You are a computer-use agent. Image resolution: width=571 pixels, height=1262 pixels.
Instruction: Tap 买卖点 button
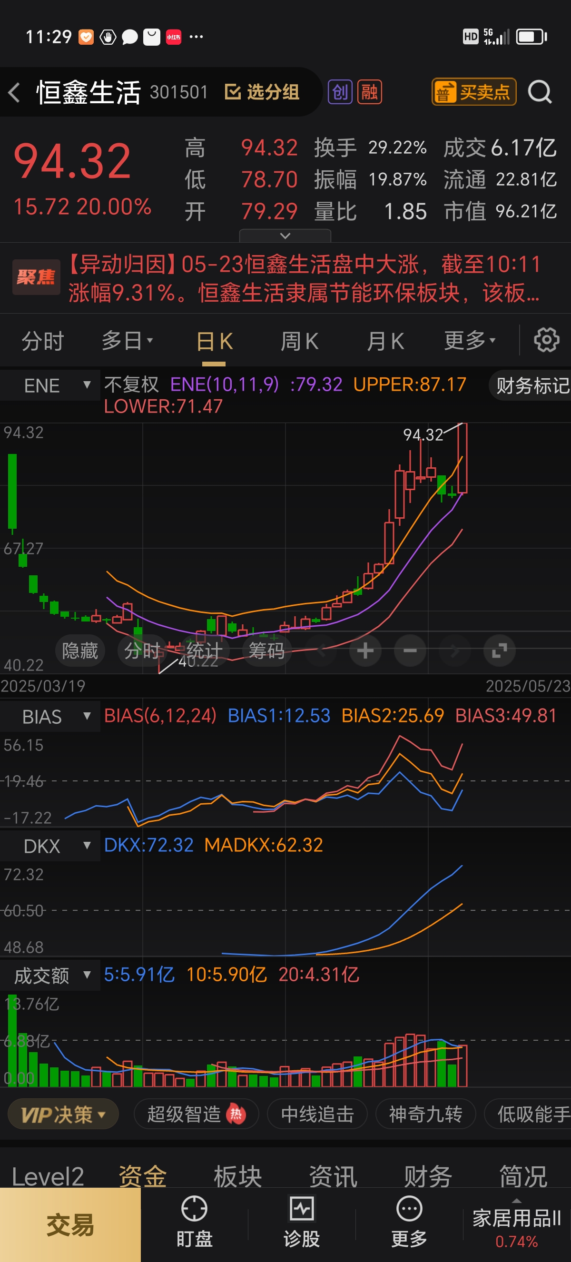click(x=474, y=92)
